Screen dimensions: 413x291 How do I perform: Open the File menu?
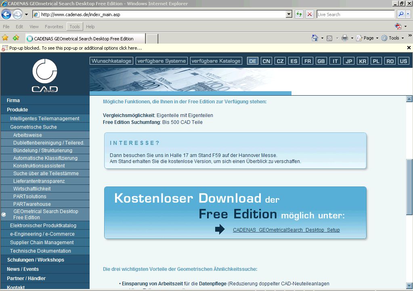(6, 27)
